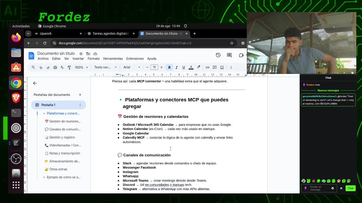Bookmark this page with star icon
Viewport: 362px width, 203px height.
(x=232, y=43)
